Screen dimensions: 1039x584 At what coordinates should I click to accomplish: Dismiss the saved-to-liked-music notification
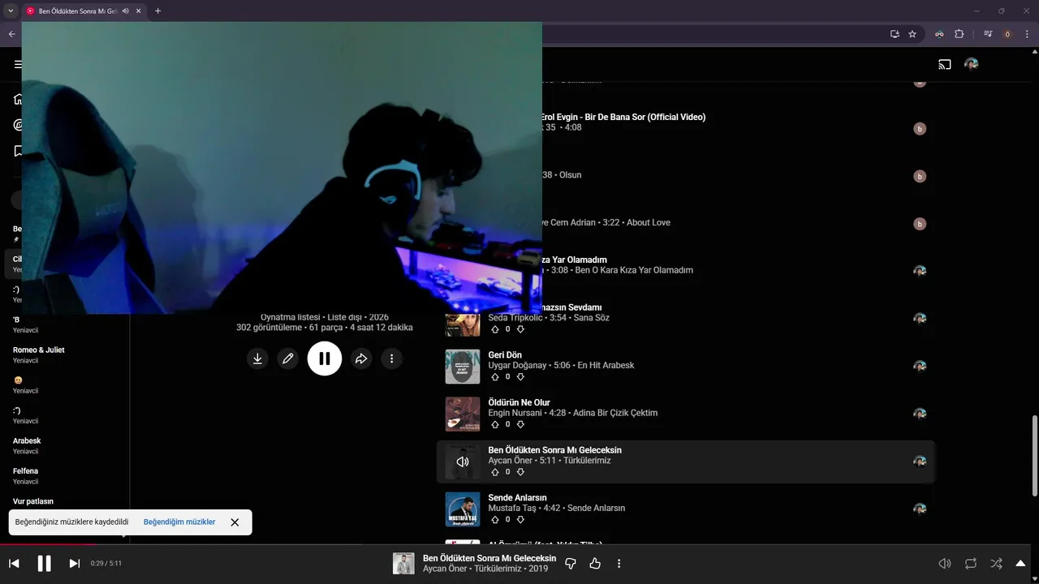[x=235, y=522]
